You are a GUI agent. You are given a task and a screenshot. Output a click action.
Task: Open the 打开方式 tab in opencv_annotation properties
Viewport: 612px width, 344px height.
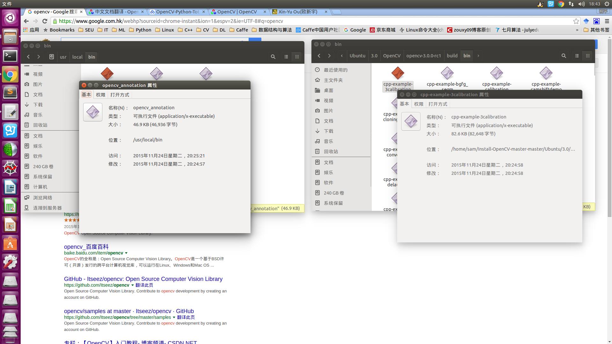120,95
